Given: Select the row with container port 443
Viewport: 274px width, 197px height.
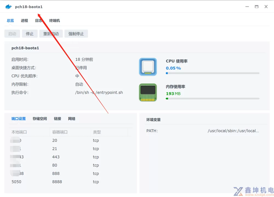Looking at the screenshot, I should (x=71, y=157).
